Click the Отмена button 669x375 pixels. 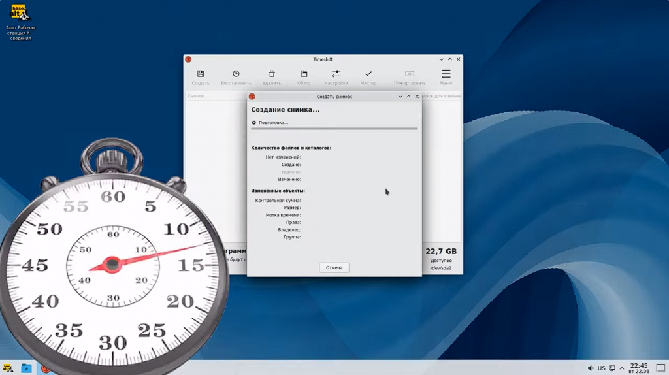[334, 267]
